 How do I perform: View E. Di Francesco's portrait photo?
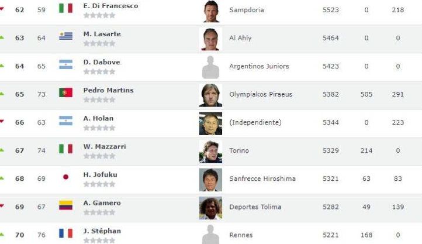click(x=210, y=11)
